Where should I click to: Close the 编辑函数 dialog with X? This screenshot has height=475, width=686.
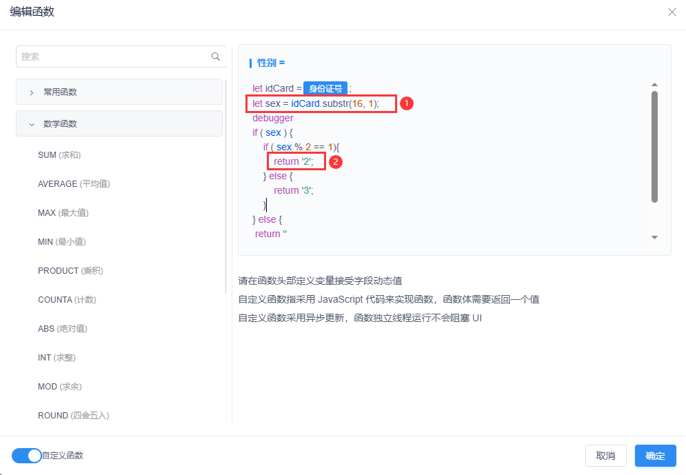672,12
